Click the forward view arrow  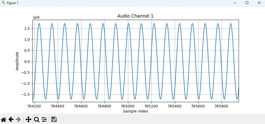click(x=18, y=119)
